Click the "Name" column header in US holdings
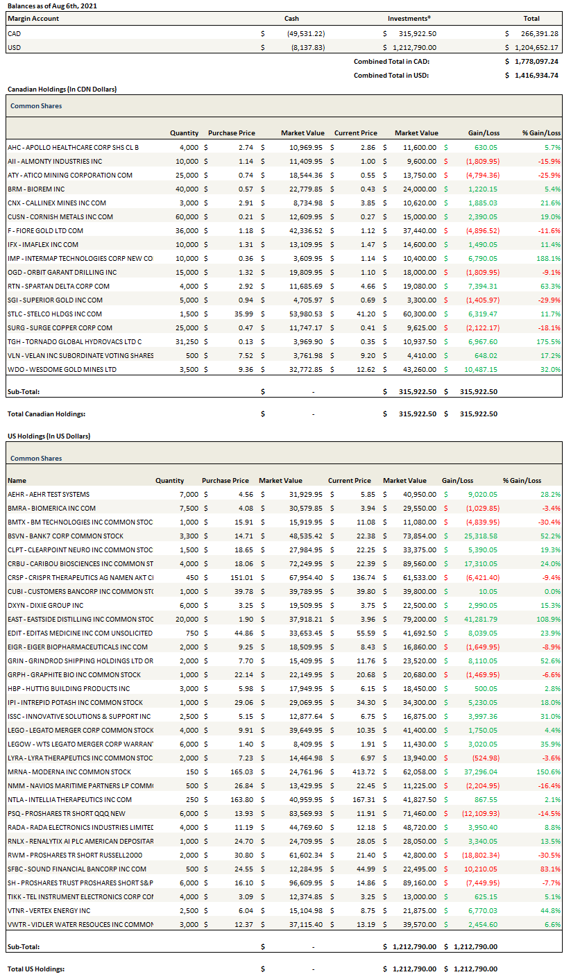The height and width of the screenshot is (979, 571). 17,480
